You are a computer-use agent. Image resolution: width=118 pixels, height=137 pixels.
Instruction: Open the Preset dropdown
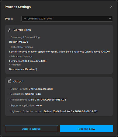tap(67, 19)
